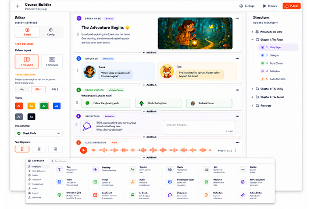
Task: Seek within the orange audio waveform
Action: coord(151,150)
